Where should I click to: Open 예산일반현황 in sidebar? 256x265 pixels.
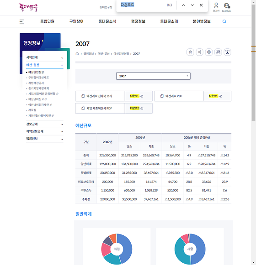(x=36, y=73)
